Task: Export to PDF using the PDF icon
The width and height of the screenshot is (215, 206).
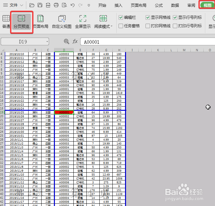Action: coord(48,5)
